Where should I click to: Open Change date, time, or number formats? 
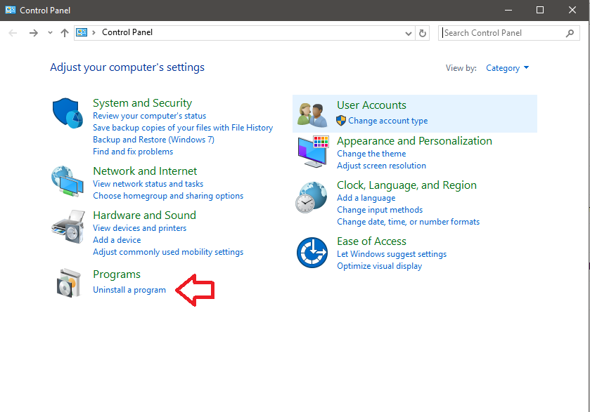pos(408,222)
